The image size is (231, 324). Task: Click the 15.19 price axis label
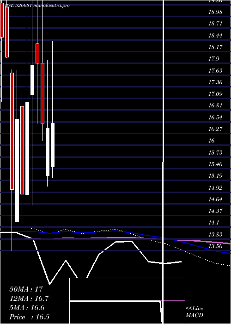[x=215, y=176]
